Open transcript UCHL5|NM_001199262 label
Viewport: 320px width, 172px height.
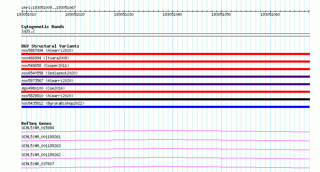coord(41,155)
